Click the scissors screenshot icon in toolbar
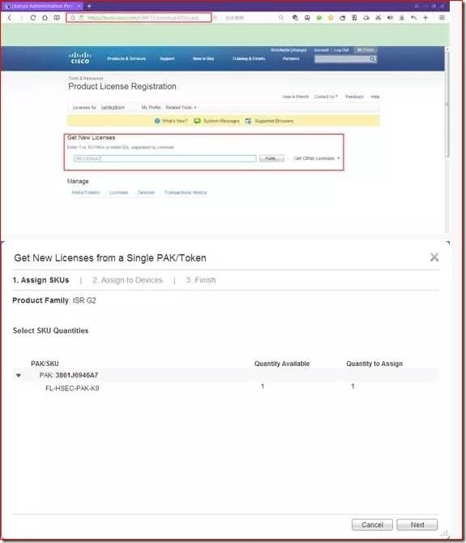466x543 pixels. click(378, 17)
